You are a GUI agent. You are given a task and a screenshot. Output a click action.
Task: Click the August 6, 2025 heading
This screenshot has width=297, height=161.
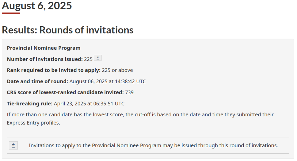point(37,6)
